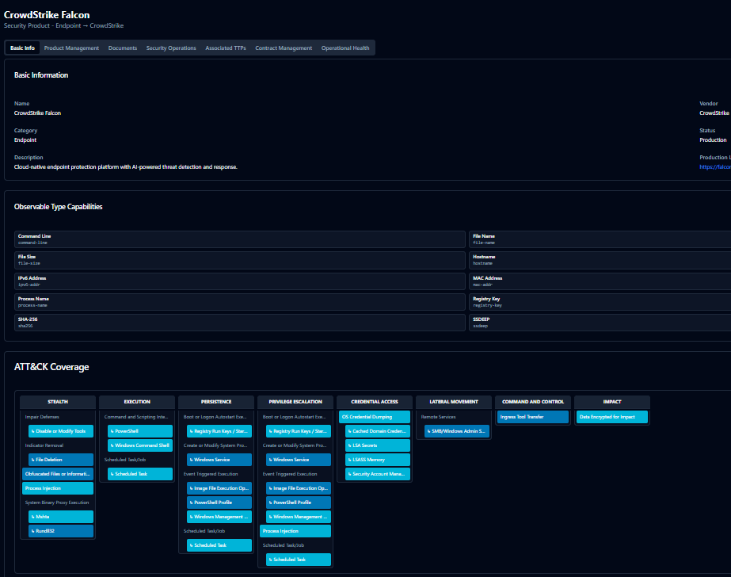Open the PowerShell sub-technique under Execution

click(140, 431)
